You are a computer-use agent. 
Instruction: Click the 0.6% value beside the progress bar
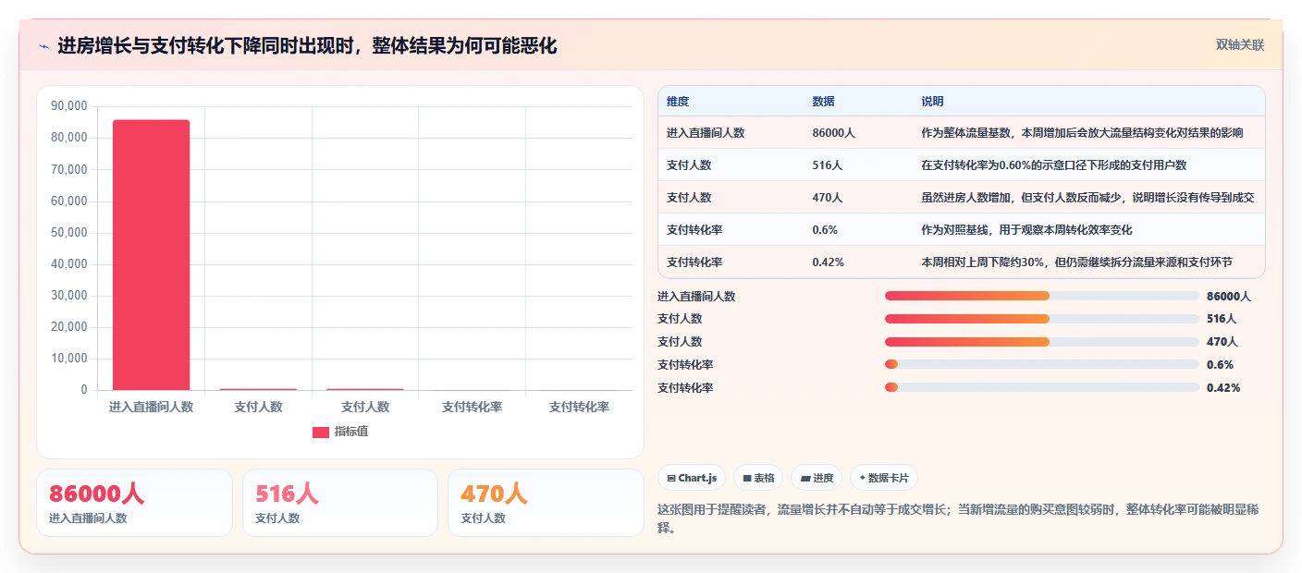point(1220,364)
